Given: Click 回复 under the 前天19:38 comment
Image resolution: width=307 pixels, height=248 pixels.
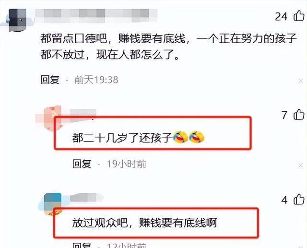Looking at the screenshot, I should tap(50, 80).
